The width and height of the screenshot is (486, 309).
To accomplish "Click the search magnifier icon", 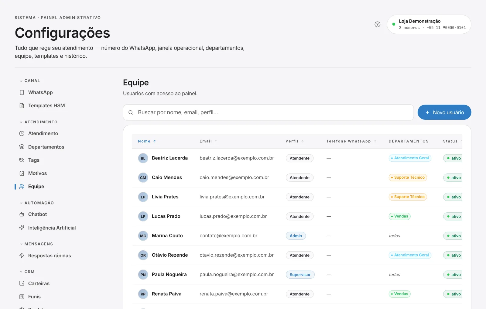I will coord(131,112).
